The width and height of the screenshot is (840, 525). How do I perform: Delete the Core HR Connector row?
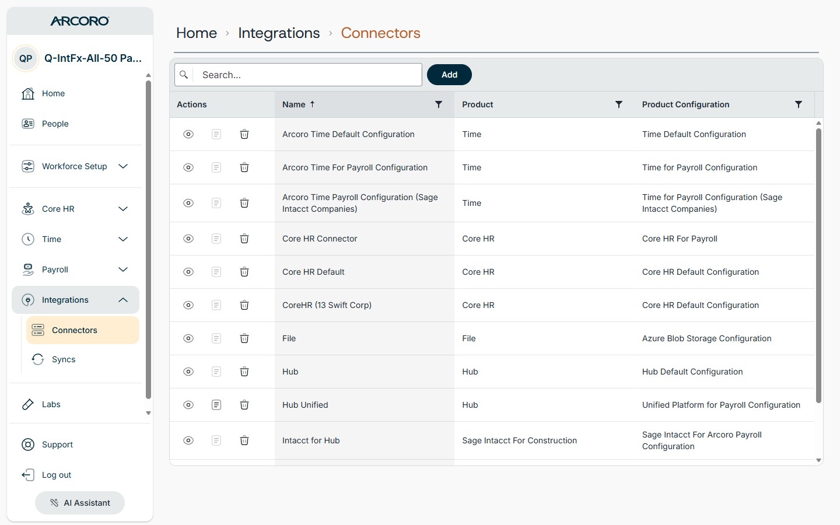(244, 239)
